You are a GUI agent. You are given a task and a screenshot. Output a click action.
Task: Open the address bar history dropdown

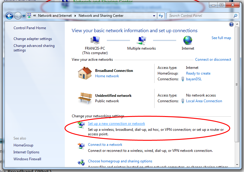(154, 16)
